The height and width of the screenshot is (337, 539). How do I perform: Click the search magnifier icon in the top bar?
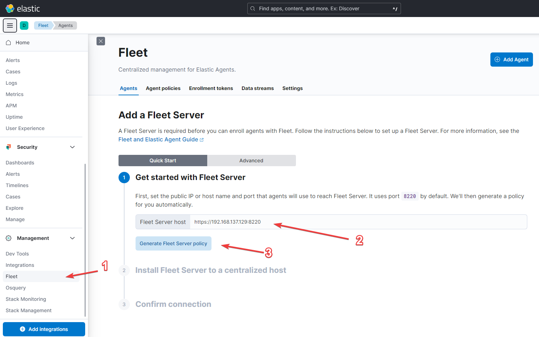click(253, 8)
